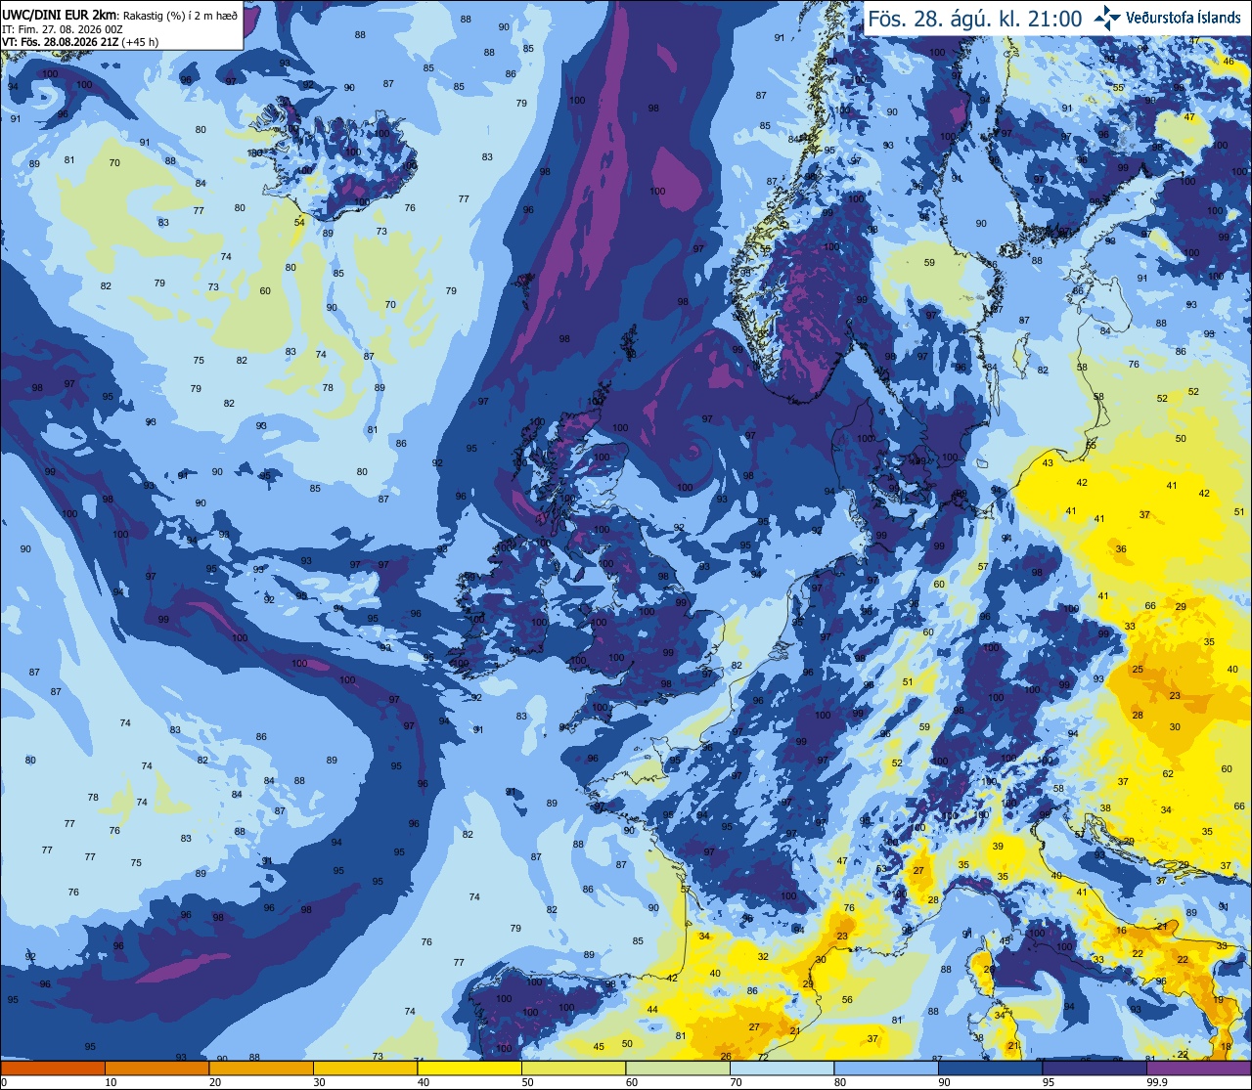
Task: Select the legend color between 70 and 80
Action: [782, 1068]
